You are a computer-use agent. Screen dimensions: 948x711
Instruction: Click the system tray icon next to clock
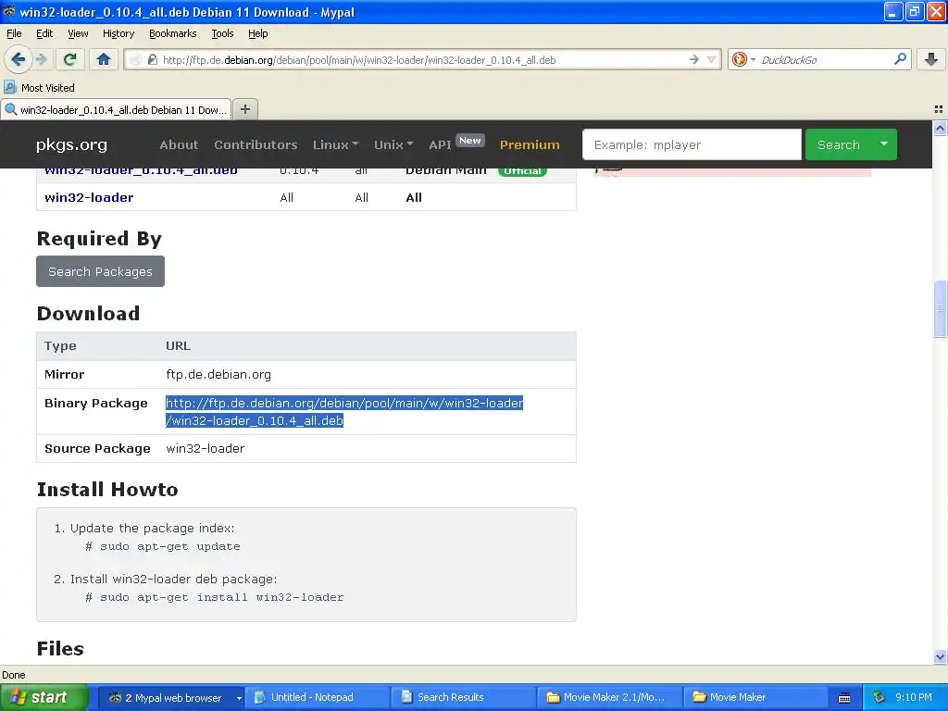pyautogui.click(x=879, y=698)
